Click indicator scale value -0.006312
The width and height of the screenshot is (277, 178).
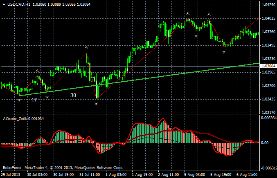pos(269,168)
